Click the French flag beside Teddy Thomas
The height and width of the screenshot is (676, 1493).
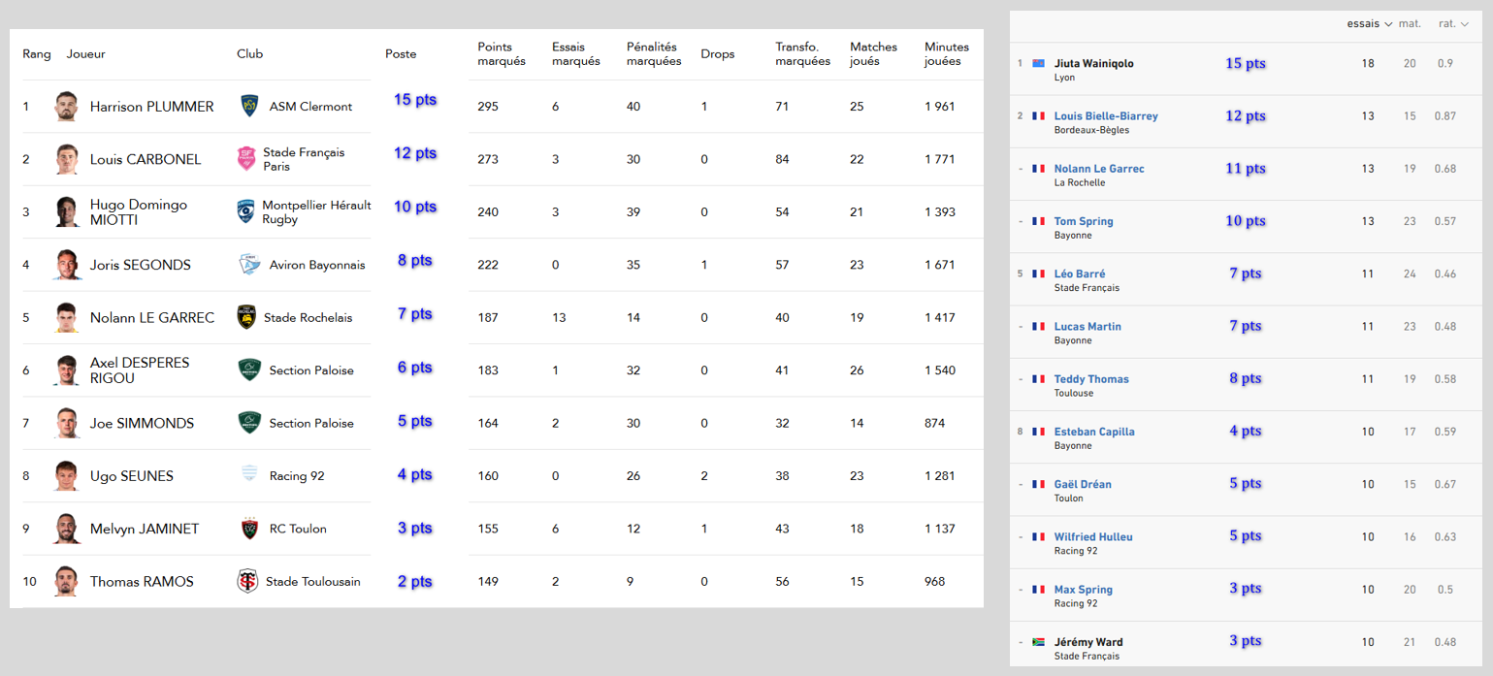1038,379
